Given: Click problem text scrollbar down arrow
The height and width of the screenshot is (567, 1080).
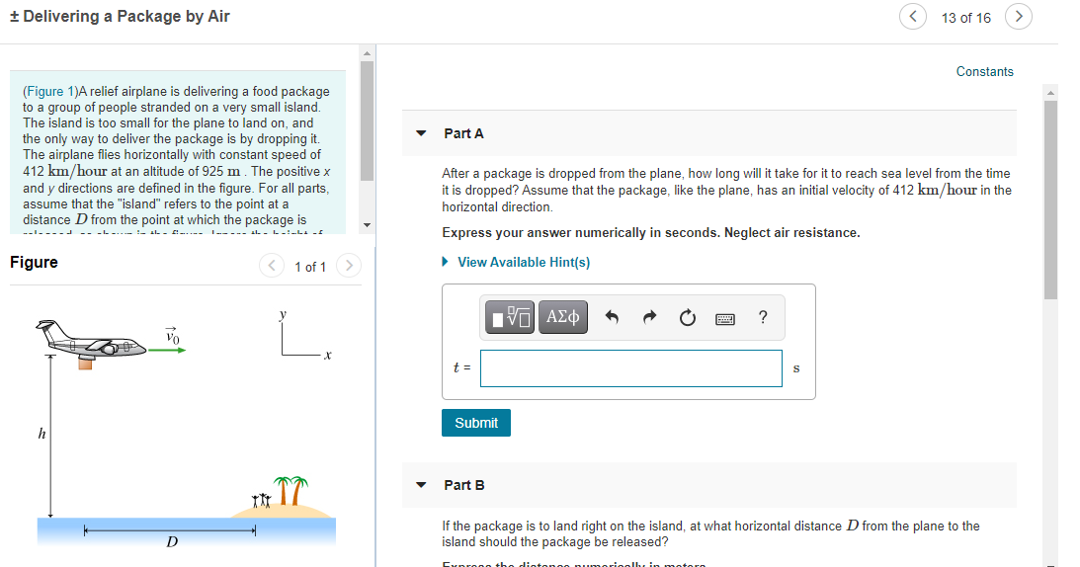Looking at the screenshot, I should [x=368, y=225].
